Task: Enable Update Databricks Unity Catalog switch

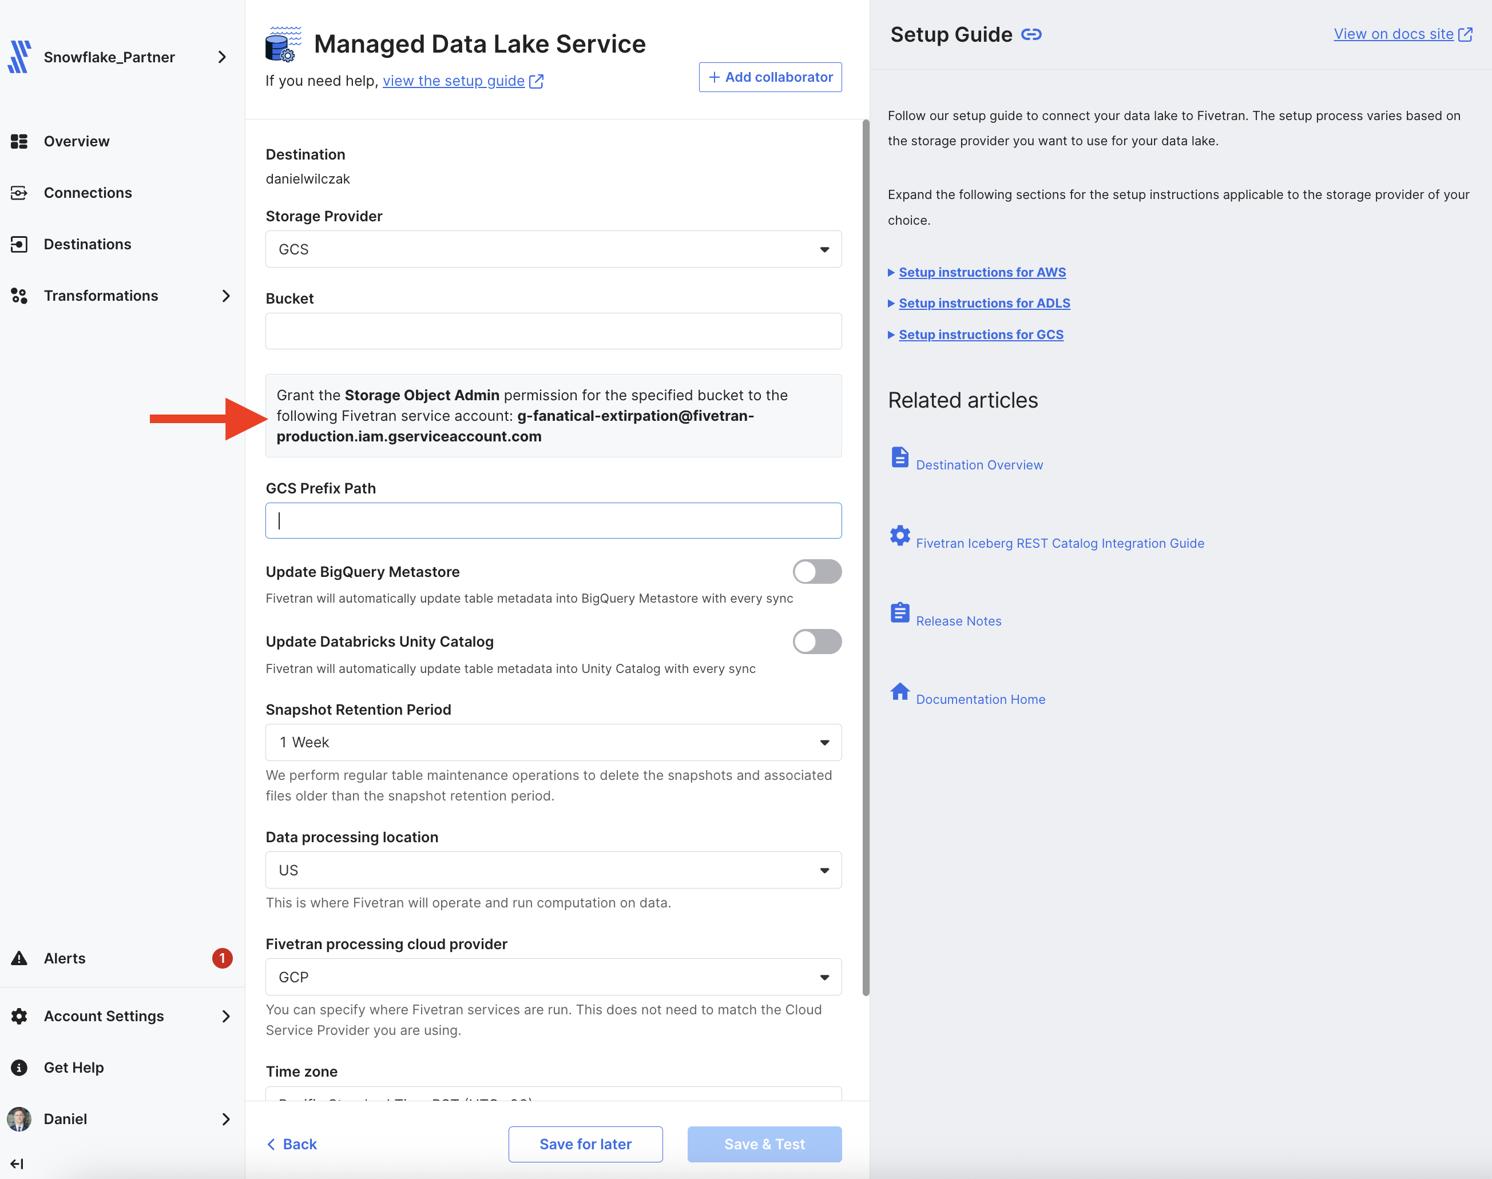Action: click(x=817, y=642)
